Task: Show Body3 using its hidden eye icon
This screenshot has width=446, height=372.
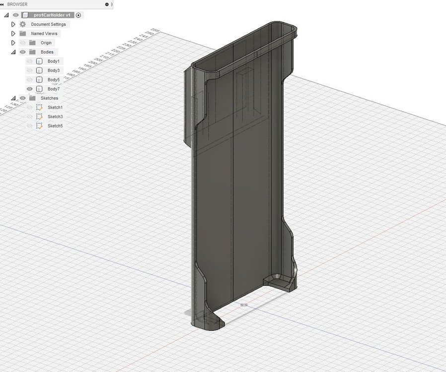Action: pos(30,70)
